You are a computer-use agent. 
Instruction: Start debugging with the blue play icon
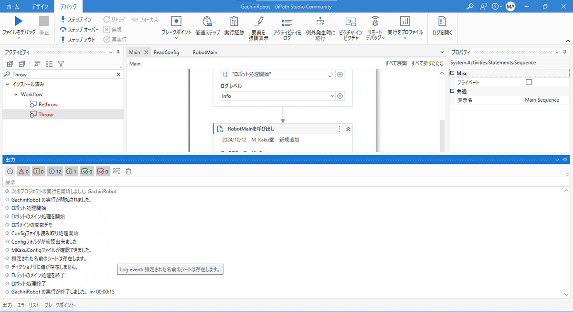coord(18,21)
